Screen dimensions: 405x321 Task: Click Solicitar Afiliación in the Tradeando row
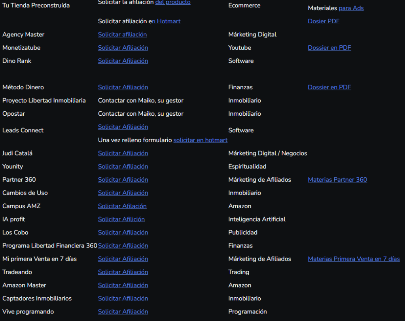[123, 272]
